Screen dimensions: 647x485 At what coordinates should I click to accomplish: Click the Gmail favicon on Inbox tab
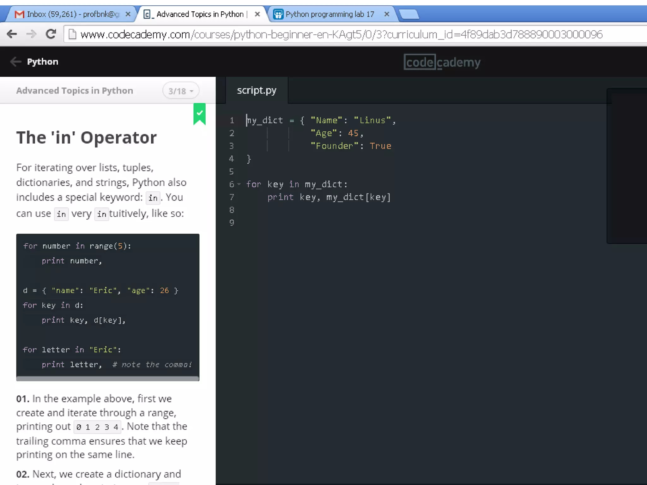pyautogui.click(x=20, y=14)
